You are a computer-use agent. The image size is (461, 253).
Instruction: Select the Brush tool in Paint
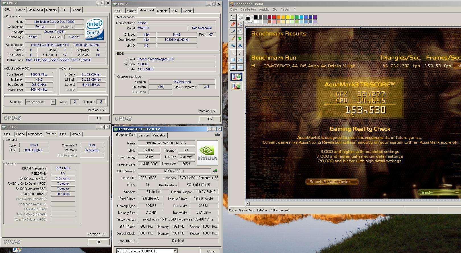[x=240, y=38]
